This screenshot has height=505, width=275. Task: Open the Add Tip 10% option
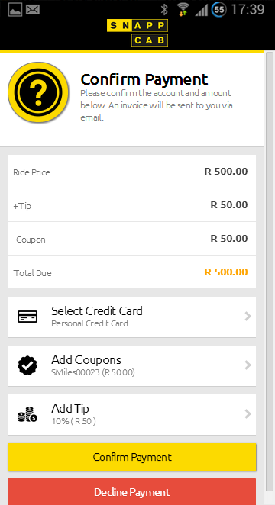coord(131,414)
